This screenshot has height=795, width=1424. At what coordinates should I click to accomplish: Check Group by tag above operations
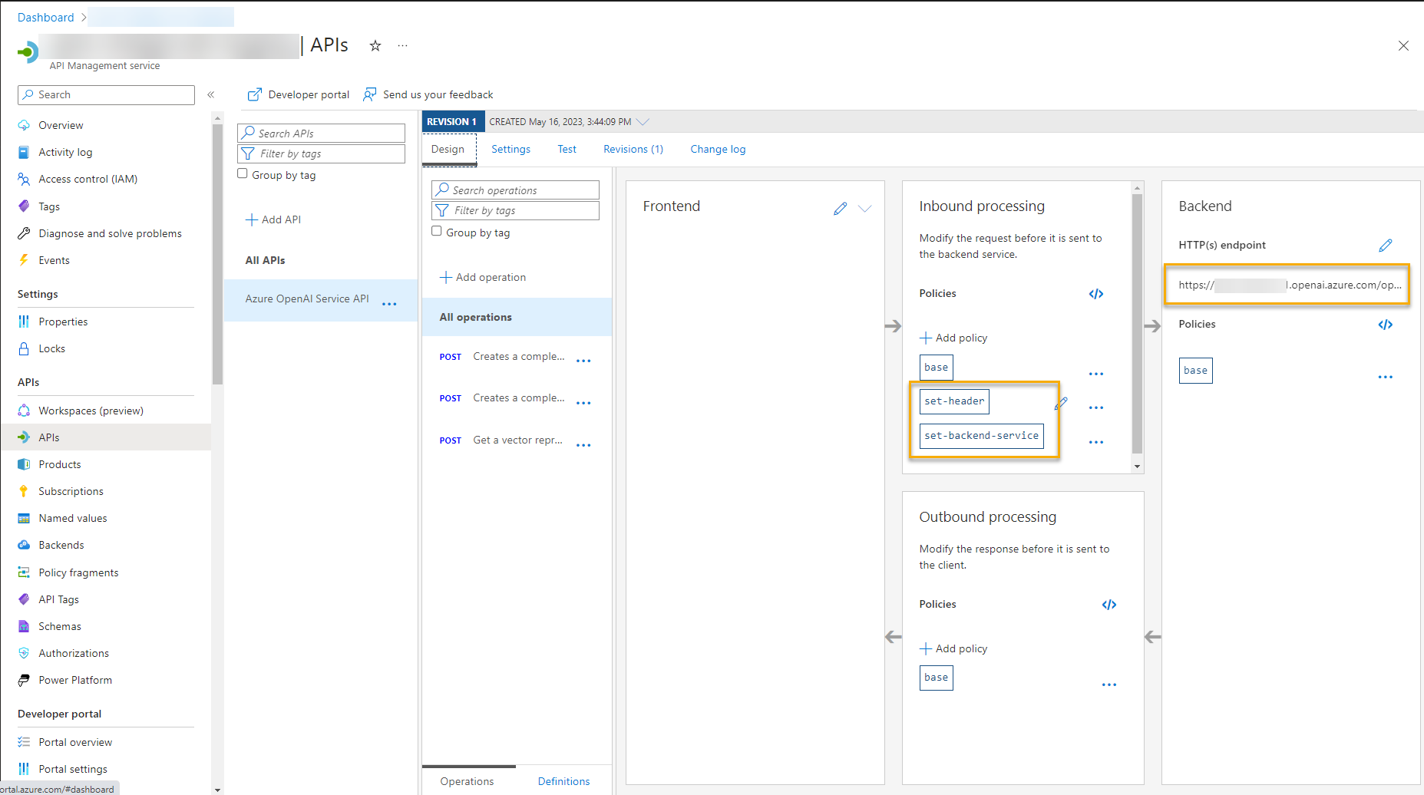point(436,230)
